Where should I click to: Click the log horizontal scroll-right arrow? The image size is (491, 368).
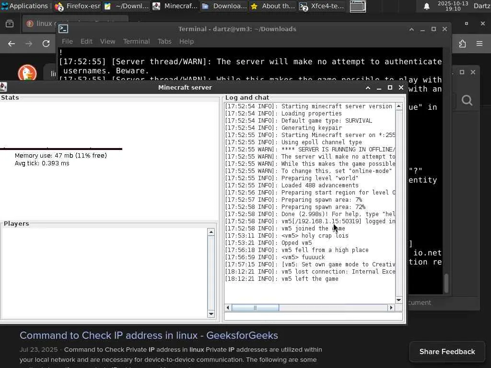pos(391,308)
